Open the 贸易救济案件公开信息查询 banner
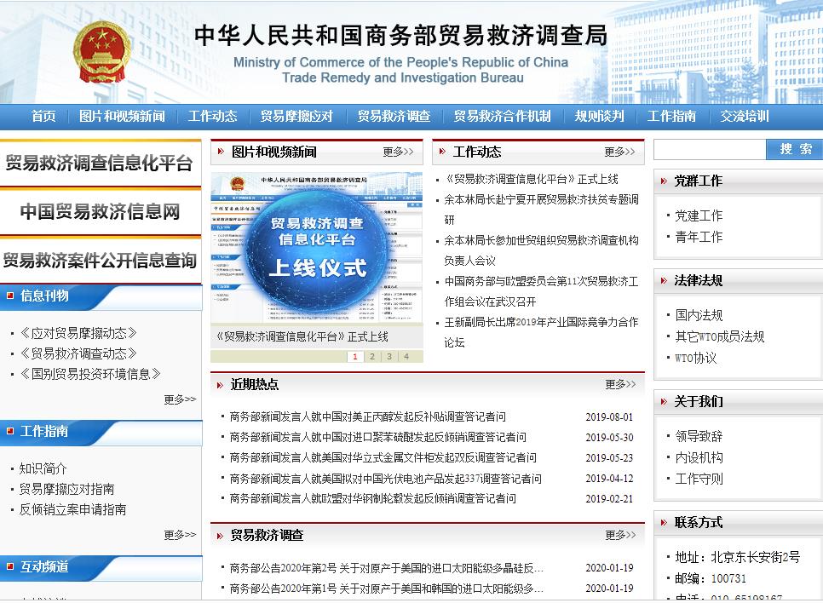Image resolution: width=823 pixels, height=603 pixels. (100, 261)
